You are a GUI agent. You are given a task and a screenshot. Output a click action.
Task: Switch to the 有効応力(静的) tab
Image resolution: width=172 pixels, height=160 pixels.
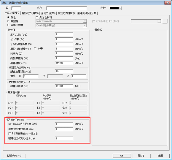(x=30, y=13)
